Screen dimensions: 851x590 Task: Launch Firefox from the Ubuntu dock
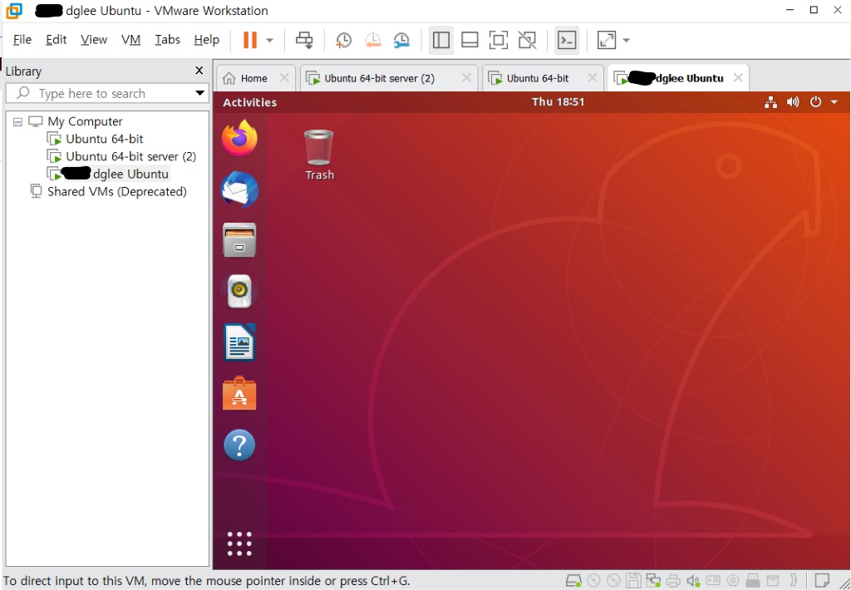point(239,138)
